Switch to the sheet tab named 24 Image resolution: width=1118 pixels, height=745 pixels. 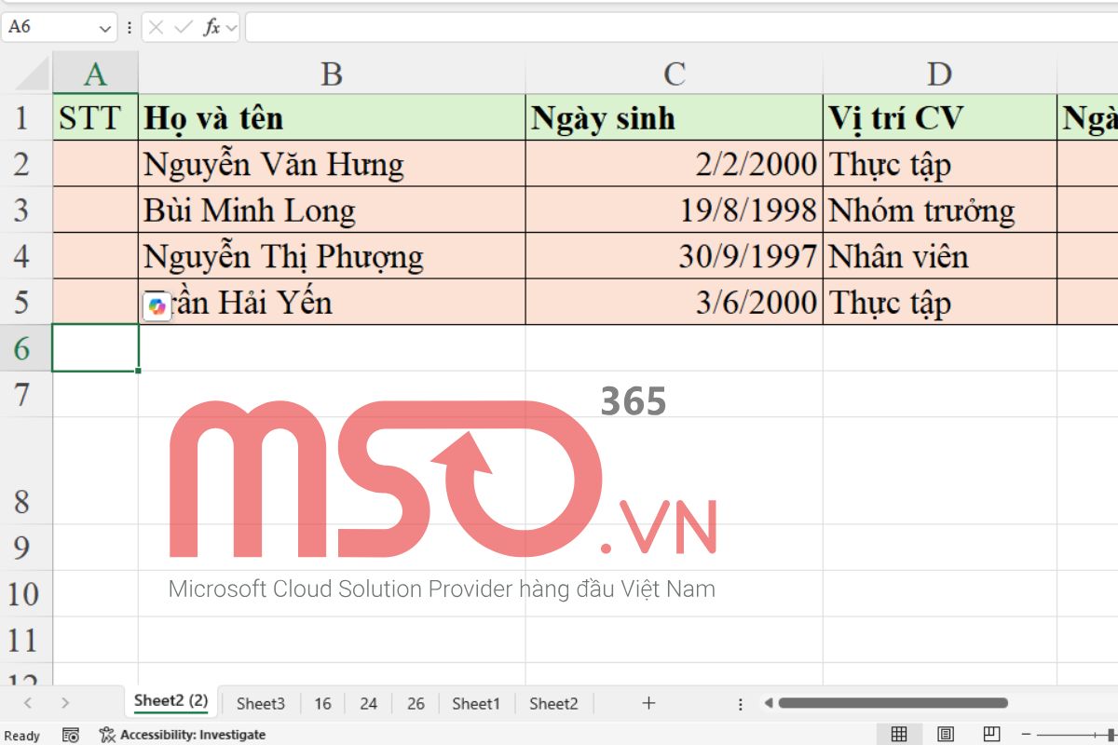[369, 704]
